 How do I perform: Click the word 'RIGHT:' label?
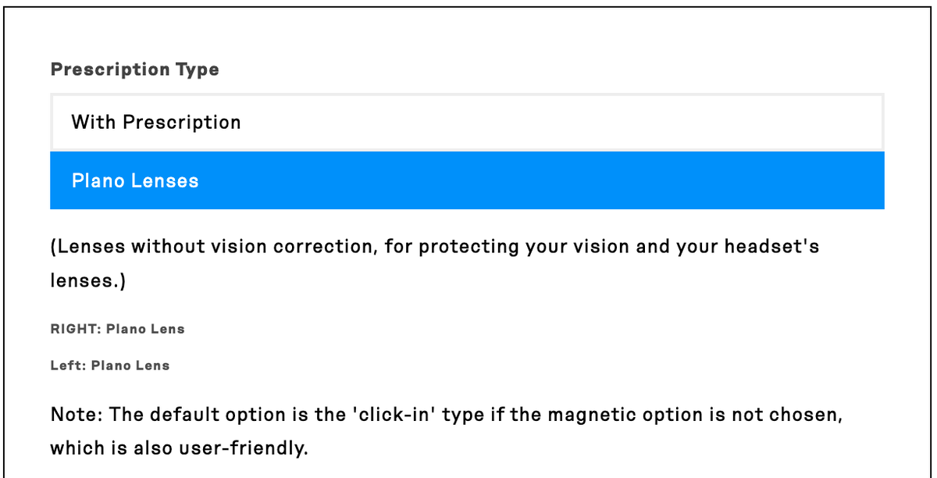[75, 329]
